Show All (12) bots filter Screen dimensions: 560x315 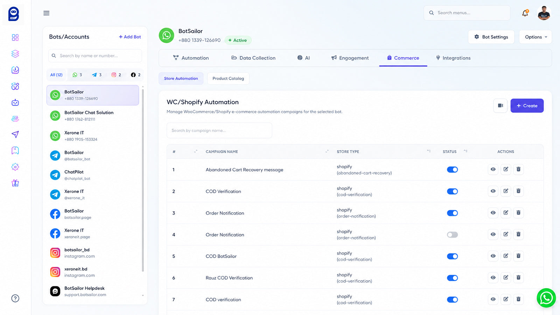[56, 75]
